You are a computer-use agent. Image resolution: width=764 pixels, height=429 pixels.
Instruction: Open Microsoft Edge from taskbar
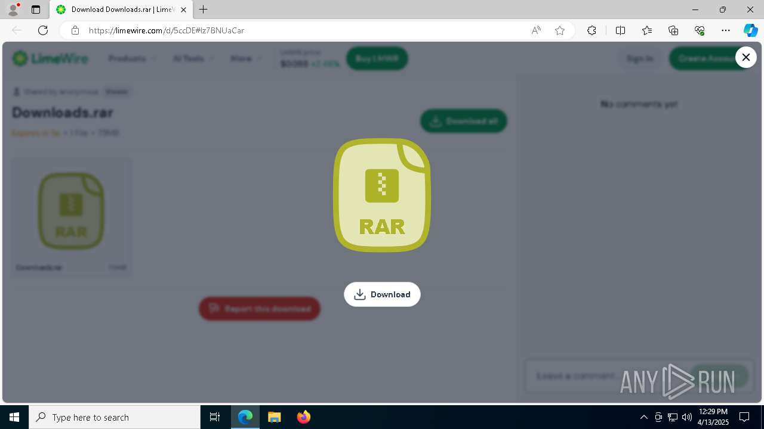coord(245,417)
